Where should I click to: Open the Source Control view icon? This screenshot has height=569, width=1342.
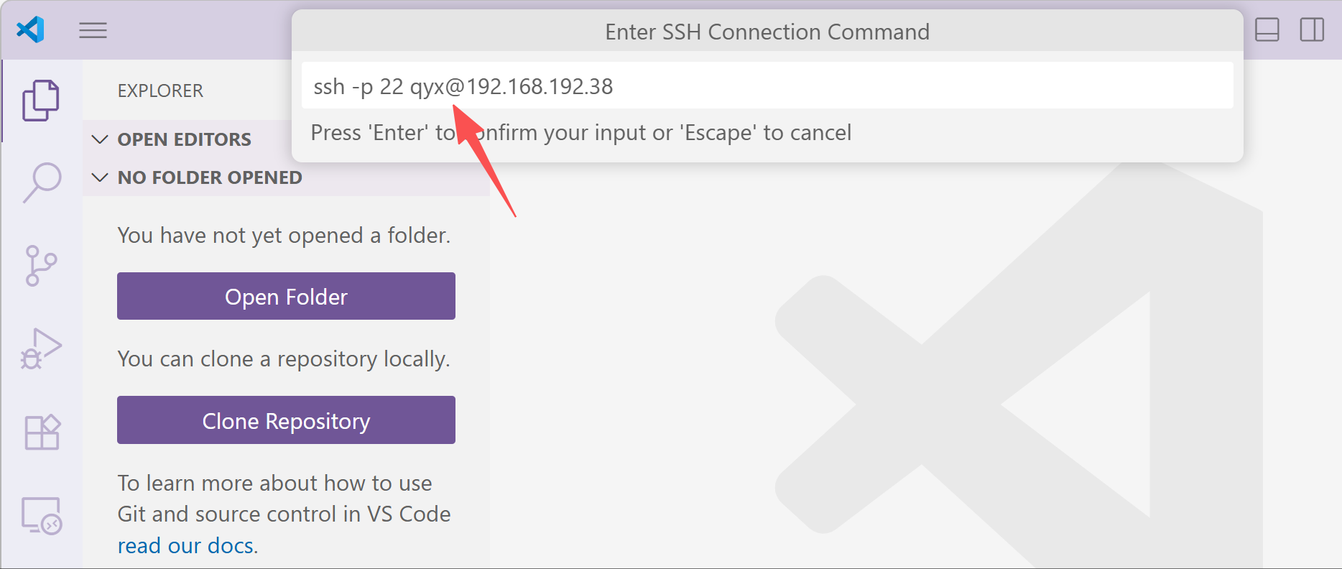[x=41, y=266]
